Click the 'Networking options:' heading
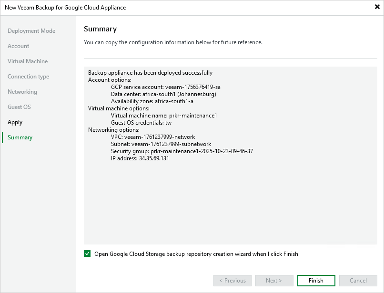This screenshot has height=293, width=384. [x=114, y=130]
